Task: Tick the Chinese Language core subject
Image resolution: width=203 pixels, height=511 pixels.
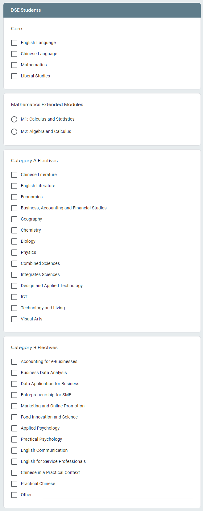Action: coord(14,54)
